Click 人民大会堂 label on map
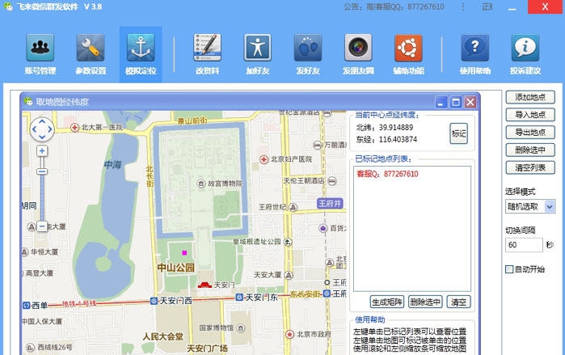Screen dimensions: 565x355 [162, 336]
